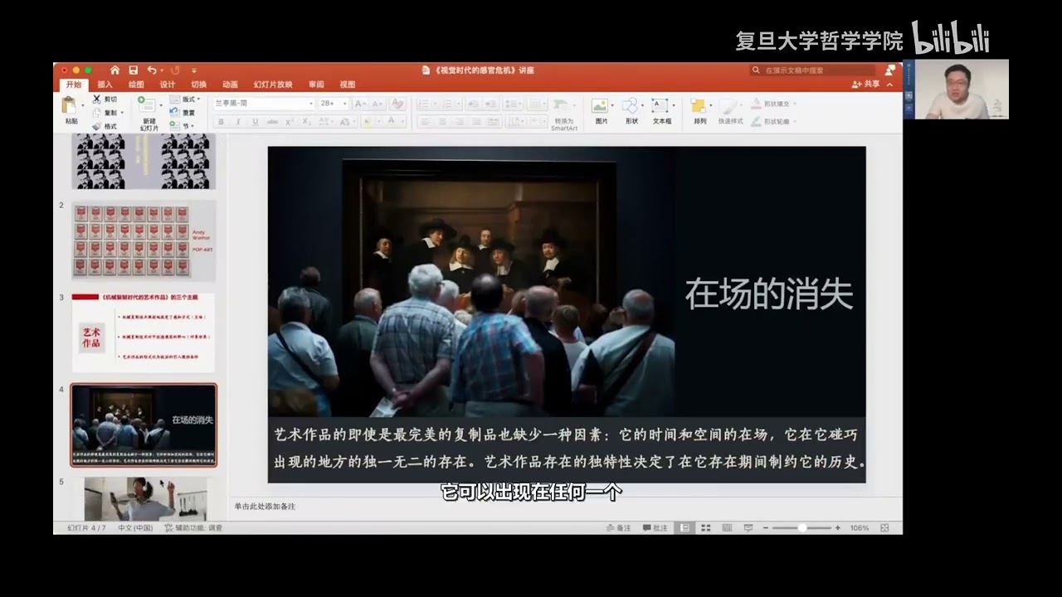1062x597 pixels.
Task: Switch to the Draw (绘图) tab
Action: 136,85
